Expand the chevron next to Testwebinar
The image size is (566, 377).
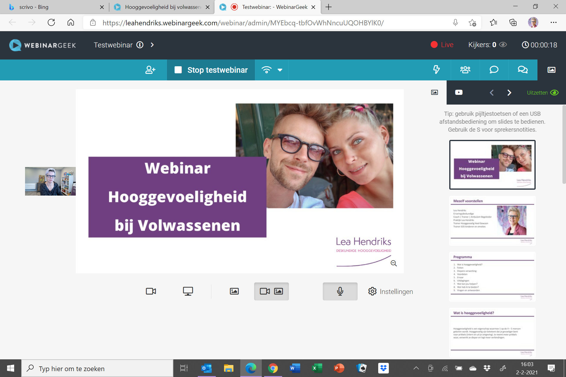[152, 45]
